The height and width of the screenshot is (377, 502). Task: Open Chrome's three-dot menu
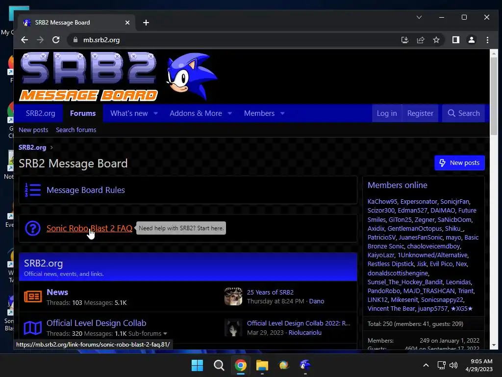487,40
